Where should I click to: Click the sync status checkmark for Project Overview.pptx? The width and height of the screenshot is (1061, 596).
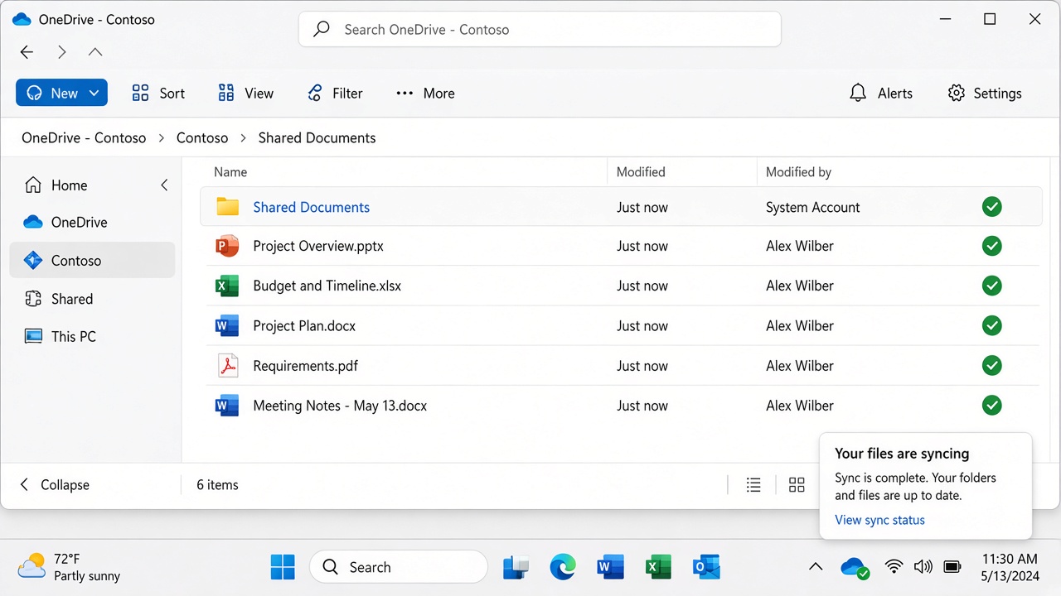point(991,246)
